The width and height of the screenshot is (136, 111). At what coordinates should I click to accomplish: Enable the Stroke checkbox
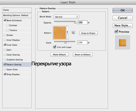coord(5,35)
